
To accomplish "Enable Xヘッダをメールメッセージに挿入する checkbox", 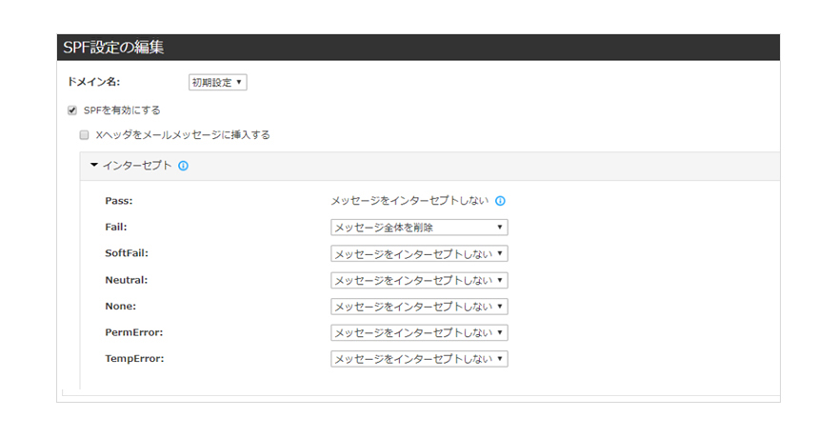I will (x=84, y=135).
